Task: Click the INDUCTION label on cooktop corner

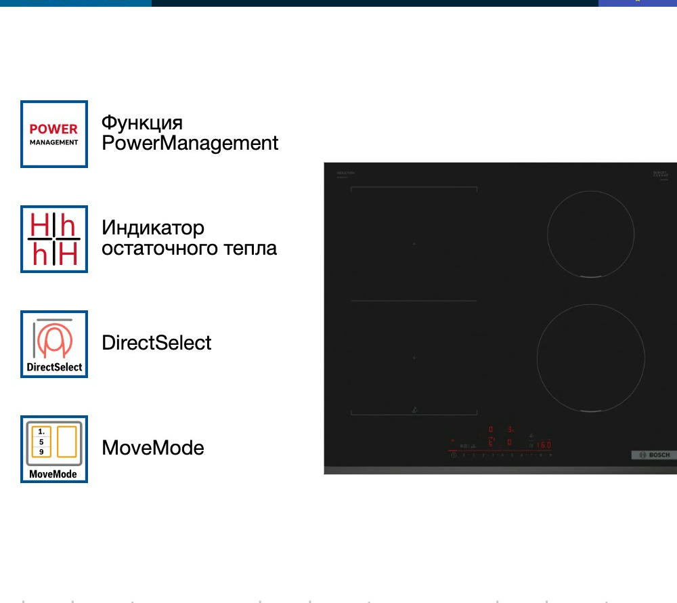Action: tap(346, 173)
